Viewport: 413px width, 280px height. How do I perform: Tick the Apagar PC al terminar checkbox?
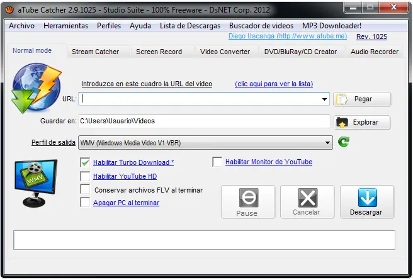85,203
